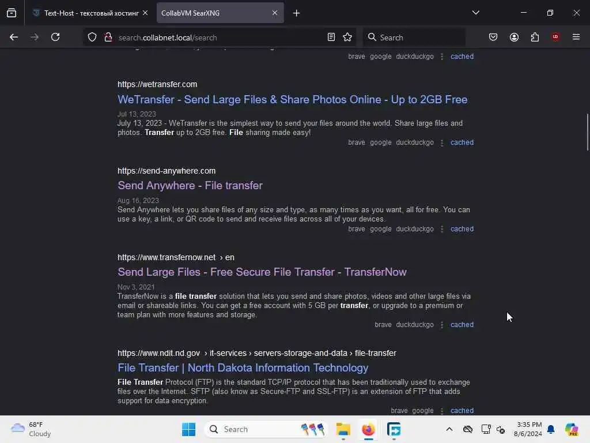Toggle reader view in address bar
590x443 pixels.
pos(331,37)
